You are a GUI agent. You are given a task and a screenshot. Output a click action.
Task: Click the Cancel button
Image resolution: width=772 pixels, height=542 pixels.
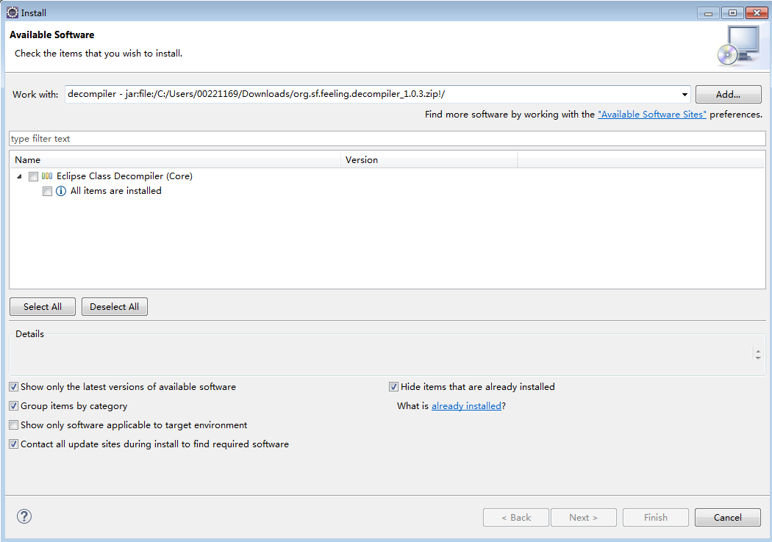tap(728, 518)
